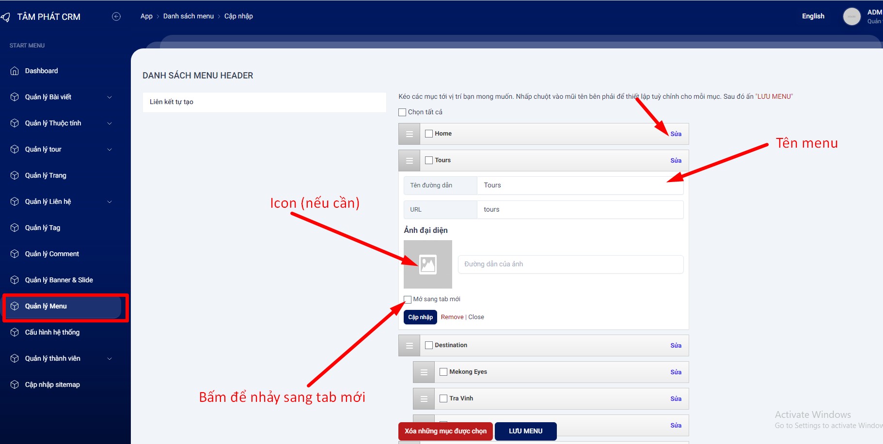Viewport: 883px width, 444px height.
Task: Click the sidebar collapse arrow icon
Action: pyautogui.click(x=116, y=16)
